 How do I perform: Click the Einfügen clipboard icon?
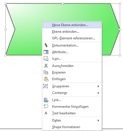46,79
